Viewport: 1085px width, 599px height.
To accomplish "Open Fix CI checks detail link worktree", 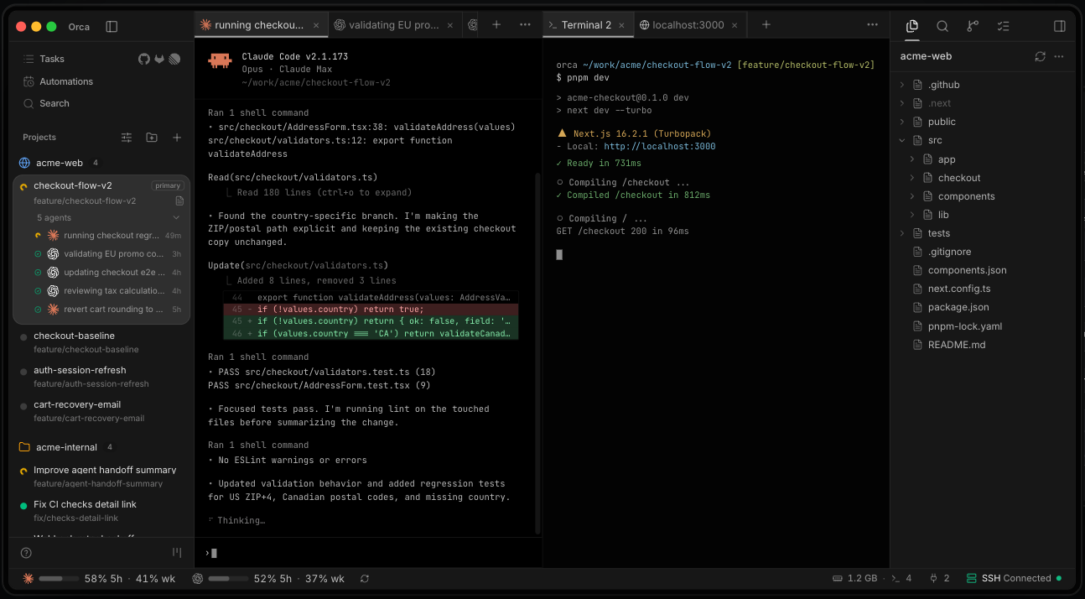I will (101, 511).
